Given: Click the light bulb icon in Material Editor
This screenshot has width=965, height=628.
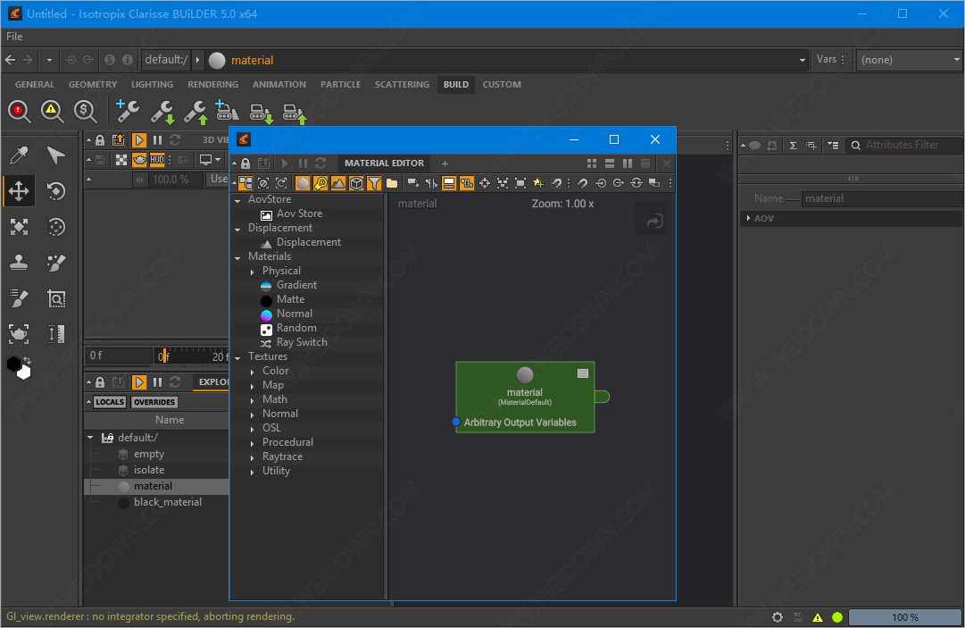Looking at the screenshot, I should click(320, 183).
